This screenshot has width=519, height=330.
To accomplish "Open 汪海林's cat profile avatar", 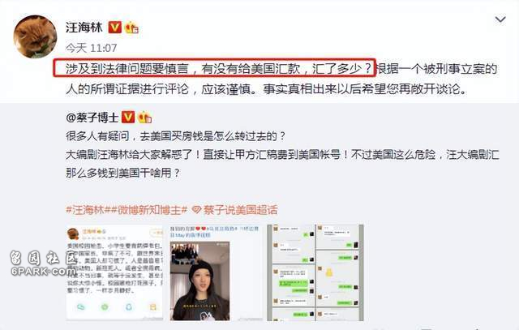I will [x=35, y=36].
